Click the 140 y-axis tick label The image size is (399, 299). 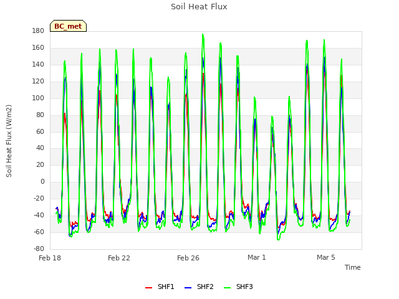pyautogui.click(x=38, y=65)
